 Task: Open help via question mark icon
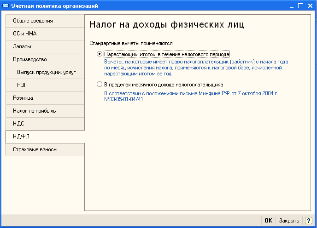(x=308, y=221)
